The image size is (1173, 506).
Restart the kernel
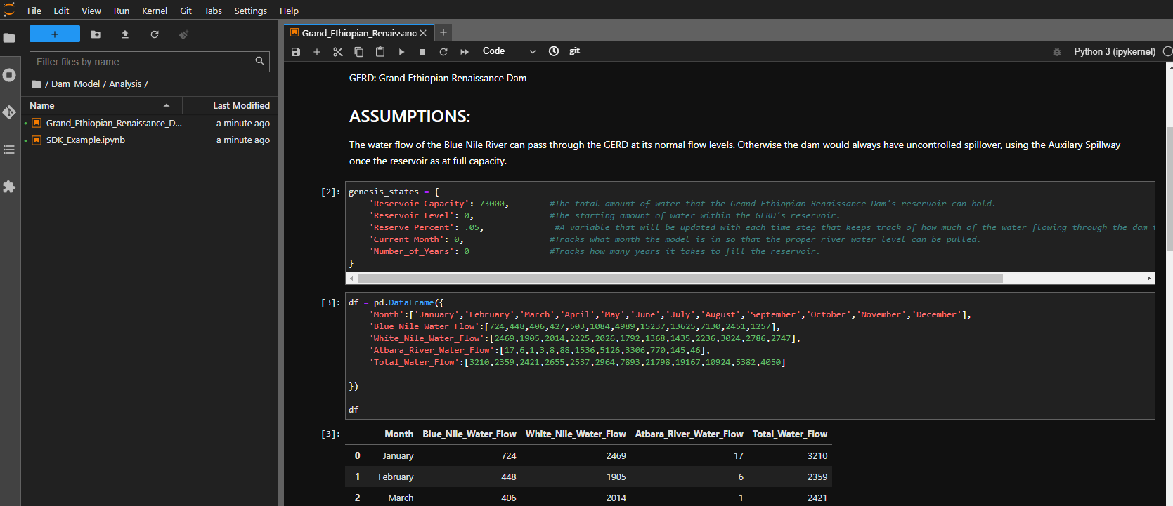443,52
